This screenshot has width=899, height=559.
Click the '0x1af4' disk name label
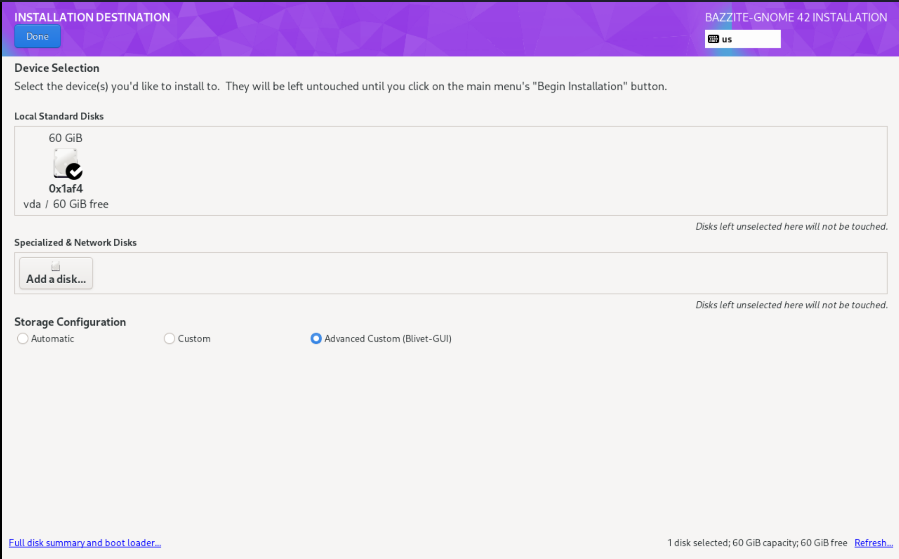pyautogui.click(x=66, y=188)
